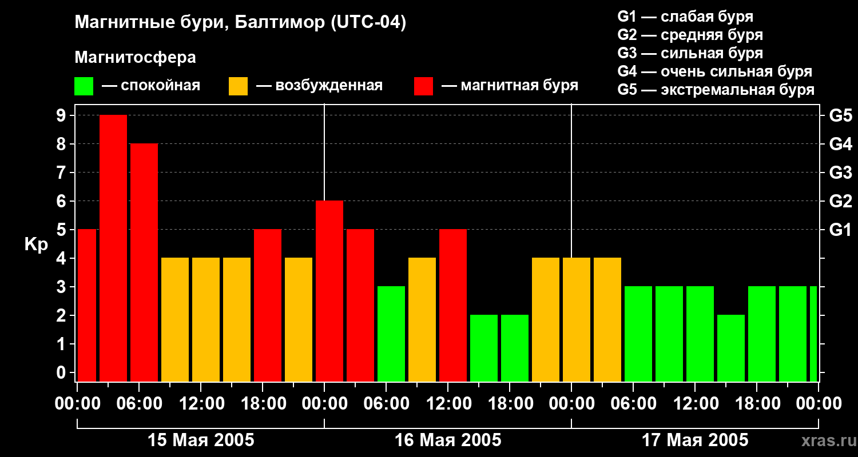This screenshot has width=858, height=457.
Task: Click the green 'спокойная' legend swatch
Action: 84,86
